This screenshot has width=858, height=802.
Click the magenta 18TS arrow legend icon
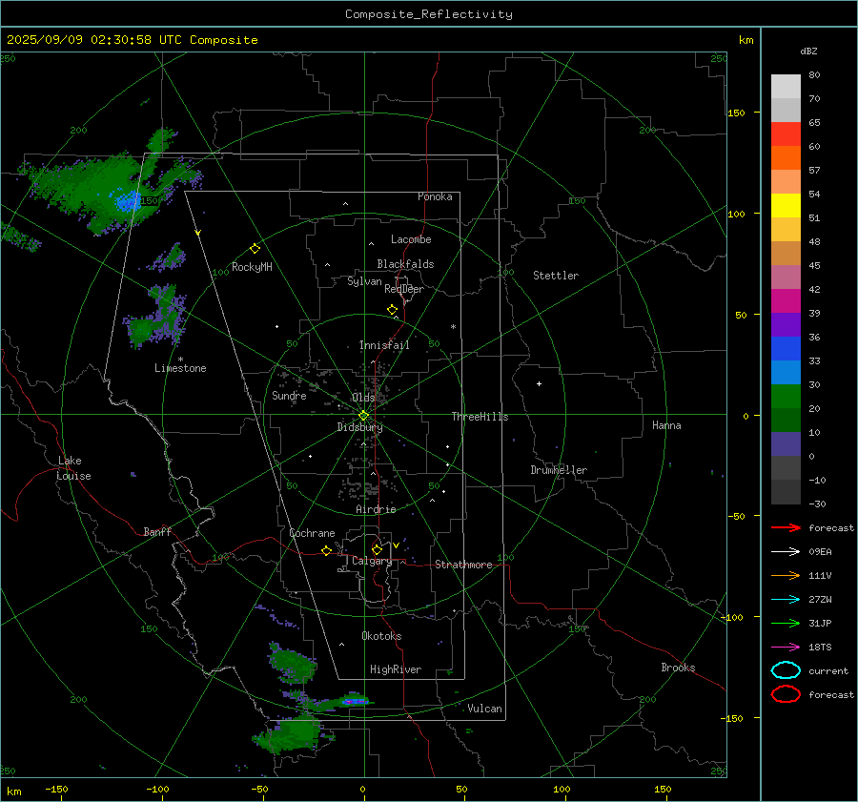[x=786, y=648]
